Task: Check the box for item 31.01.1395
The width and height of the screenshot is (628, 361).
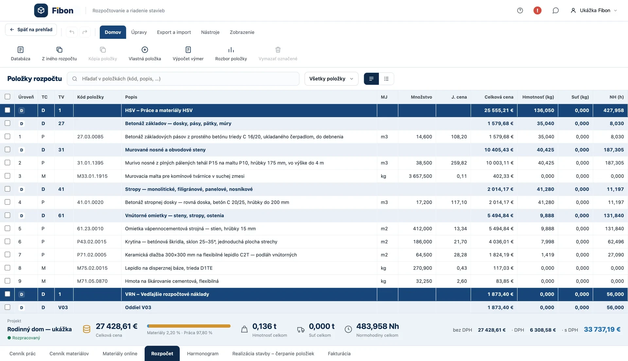Action: (x=8, y=163)
